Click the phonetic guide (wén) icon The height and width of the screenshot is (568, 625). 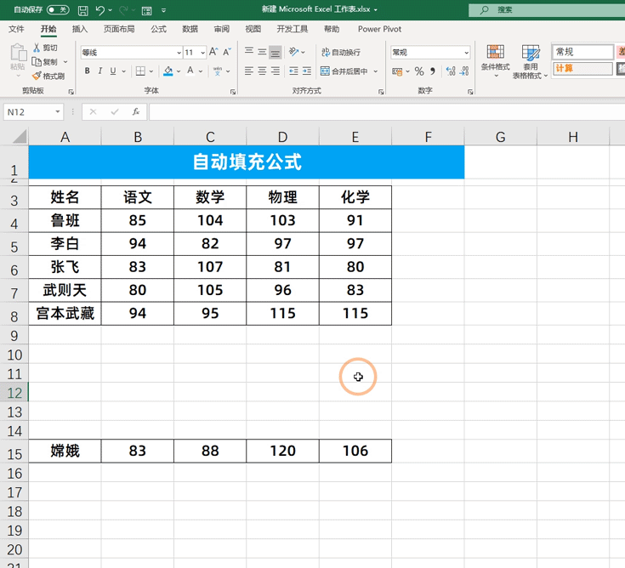pyautogui.click(x=218, y=71)
